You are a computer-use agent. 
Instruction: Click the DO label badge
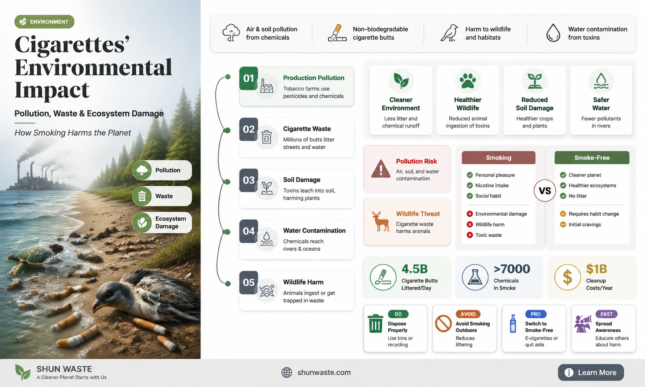tap(398, 314)
